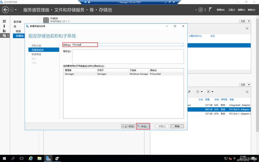Select wizard step 存储池名称

coord(44,50)
